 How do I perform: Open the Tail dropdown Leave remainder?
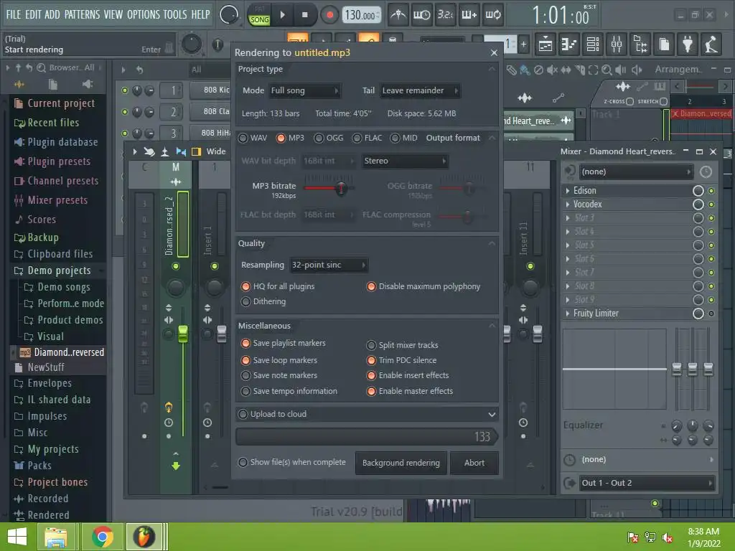pos(419,90)
